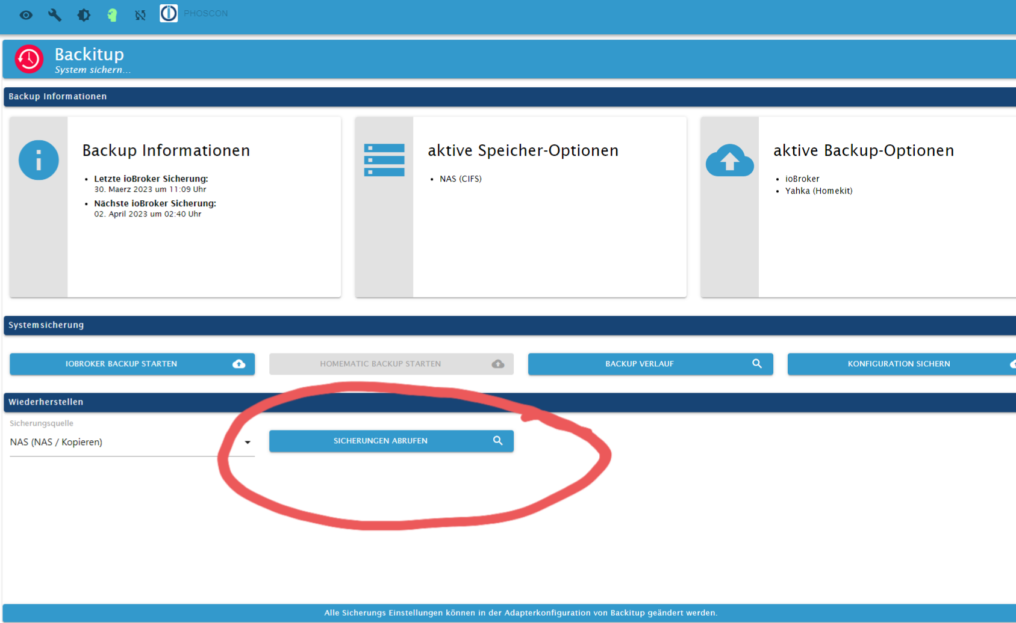This screenshot has width=1016, height=623.
Task: Expand the Sicherungsquelle dropdown
Action: (x=132, y=442)
